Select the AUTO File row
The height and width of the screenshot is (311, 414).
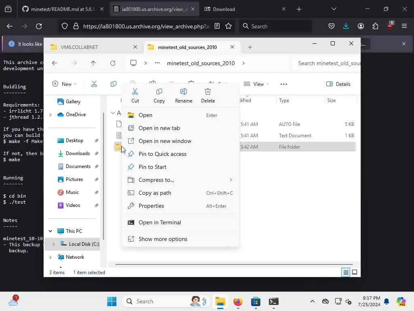pyautogui.click(x=235, y=124)
